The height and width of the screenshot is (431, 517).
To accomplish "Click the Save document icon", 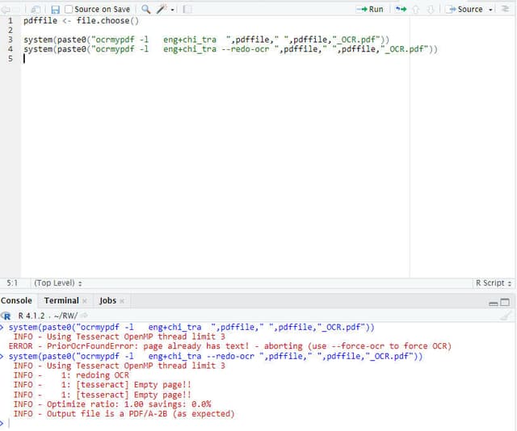I will (55, 9).
